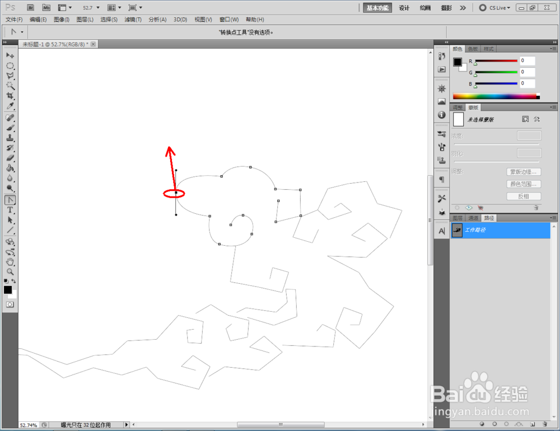560x431 pixels.
Task: Launch Mini Bridge from top bar
Action: [x=46, y=7]
